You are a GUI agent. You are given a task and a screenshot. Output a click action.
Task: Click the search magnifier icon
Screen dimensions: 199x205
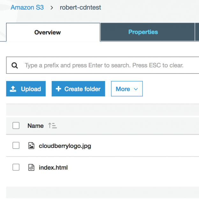click(15, 65)
